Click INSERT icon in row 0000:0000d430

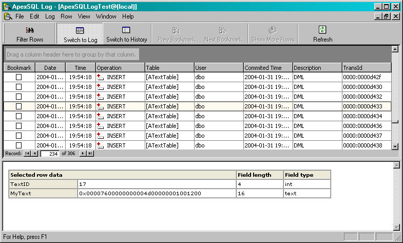pyautogui.click(x=100, y=87)
